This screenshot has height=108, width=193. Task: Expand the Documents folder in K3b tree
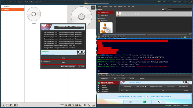click(x=98, y=90)
